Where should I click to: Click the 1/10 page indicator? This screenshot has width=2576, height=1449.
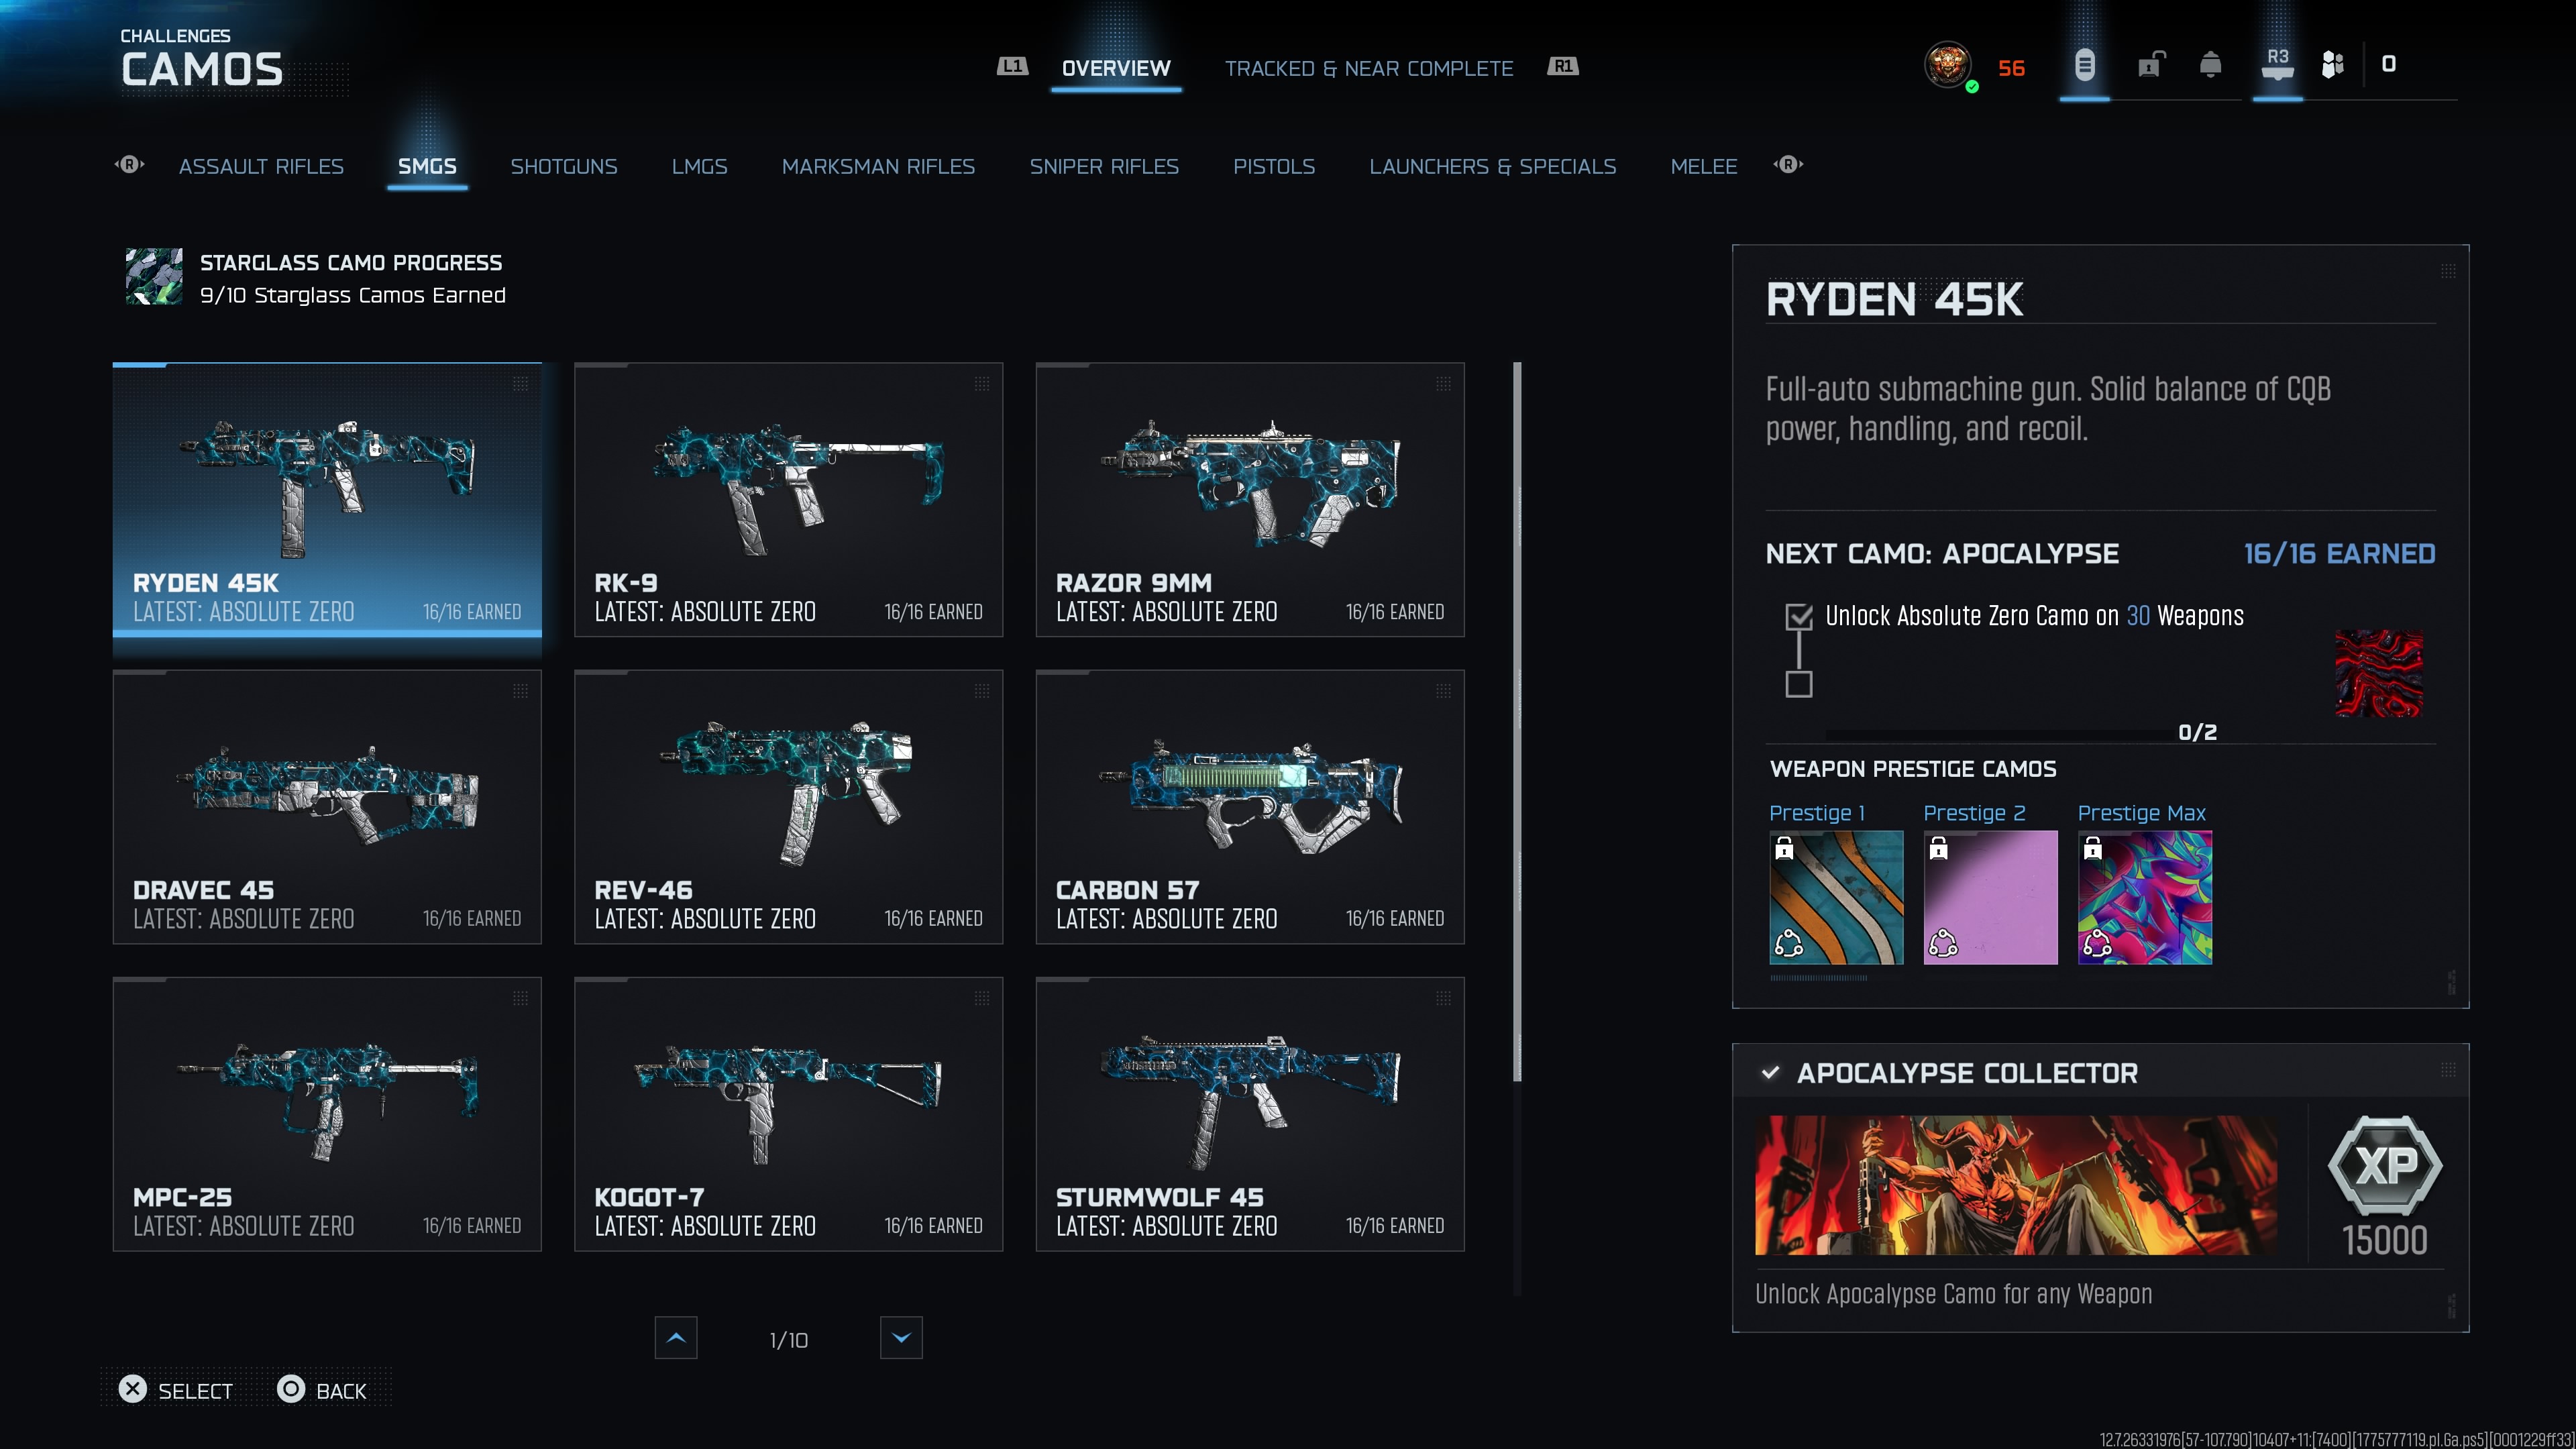[788, 1340]
